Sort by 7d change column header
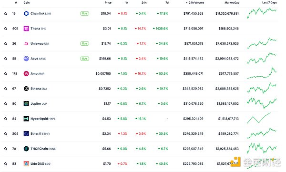 [167, 3]
